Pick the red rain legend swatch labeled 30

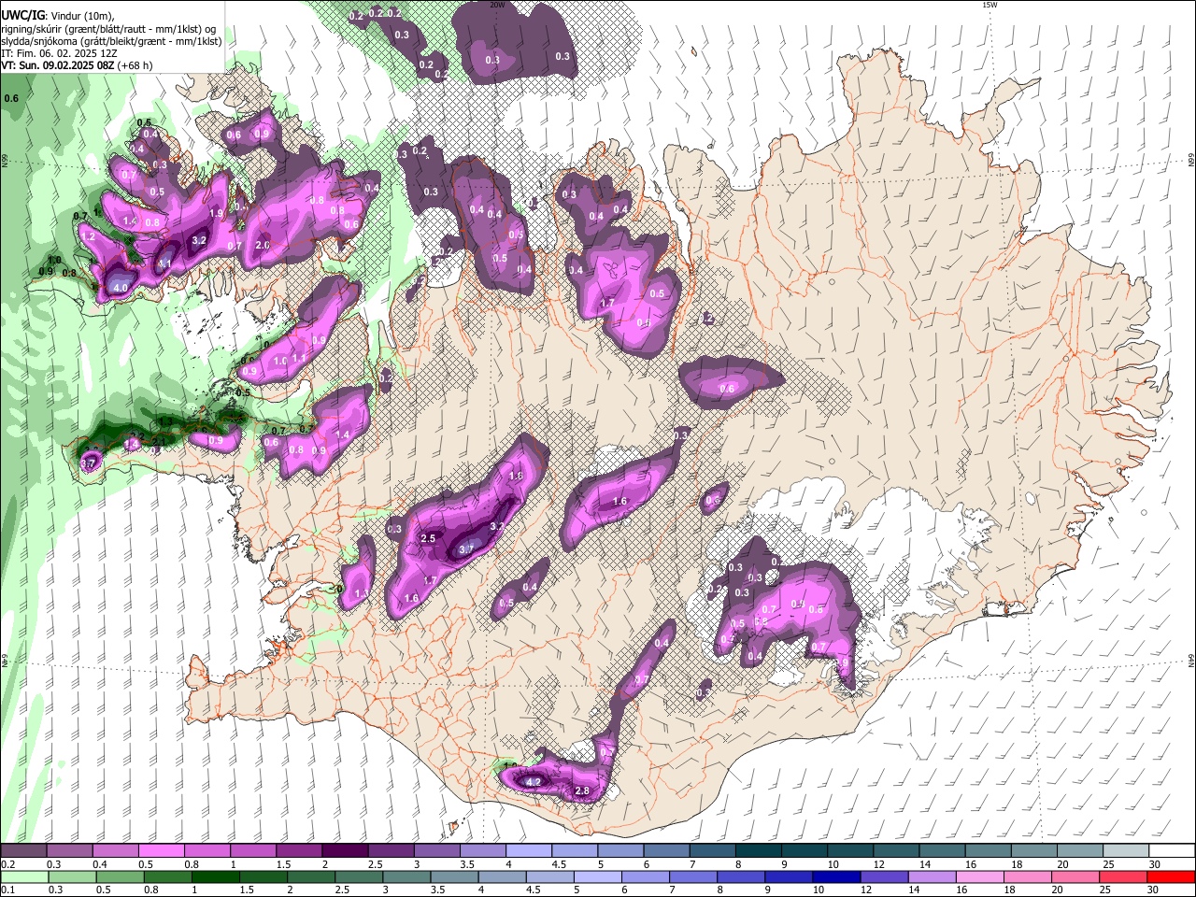1171,876
